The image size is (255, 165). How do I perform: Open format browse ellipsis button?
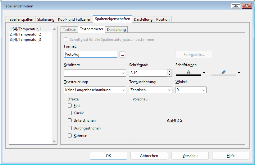[122, 55]
